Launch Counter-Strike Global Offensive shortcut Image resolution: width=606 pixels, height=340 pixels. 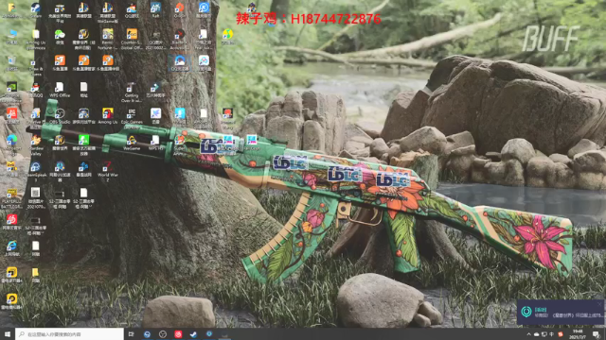(x=132, y=39)
